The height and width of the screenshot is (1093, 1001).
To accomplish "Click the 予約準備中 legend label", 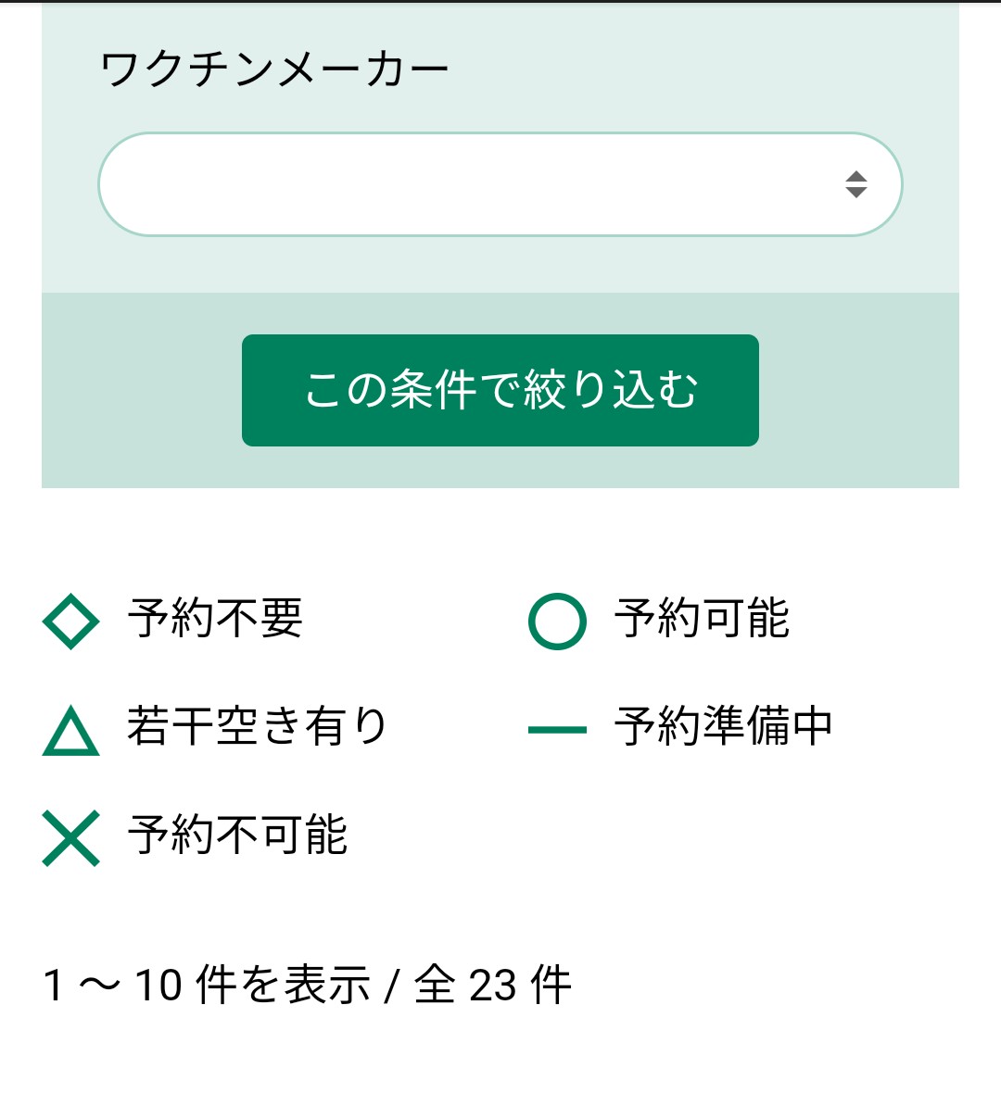I will 723,725.
